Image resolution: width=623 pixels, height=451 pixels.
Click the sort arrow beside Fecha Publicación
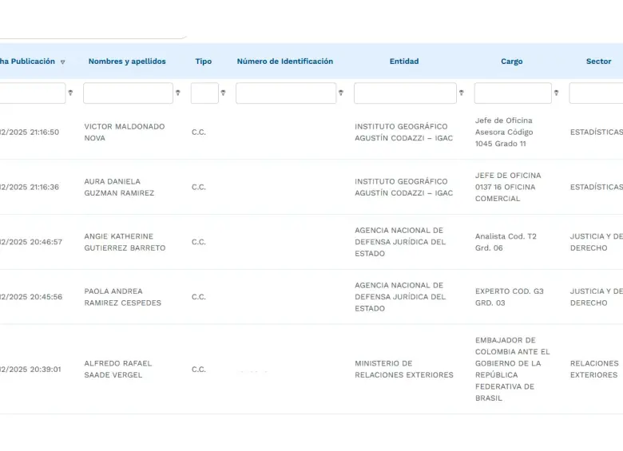(63, 62)
